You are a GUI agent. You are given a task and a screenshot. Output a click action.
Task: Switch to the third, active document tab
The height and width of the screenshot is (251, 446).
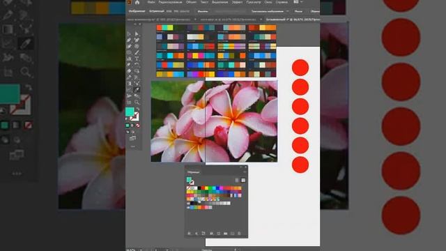tap(293, 20)
